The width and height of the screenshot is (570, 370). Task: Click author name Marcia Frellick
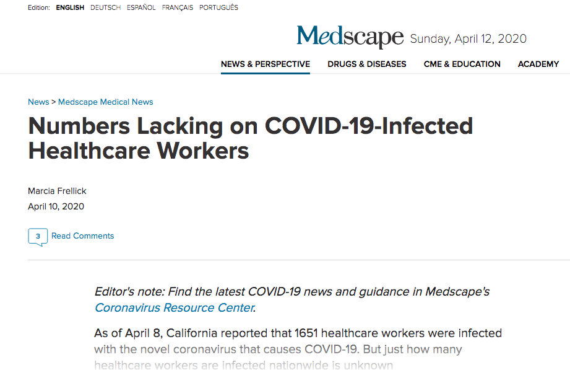58,191
